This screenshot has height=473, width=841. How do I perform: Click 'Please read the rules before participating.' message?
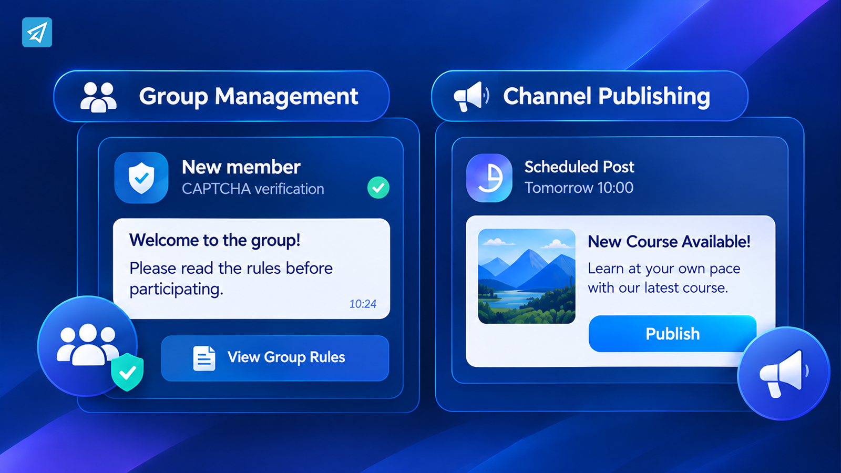click(231, 279)
